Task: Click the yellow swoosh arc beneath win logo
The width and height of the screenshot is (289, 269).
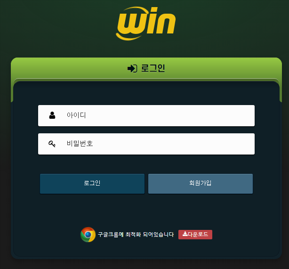Action: (x=127, y=37)
